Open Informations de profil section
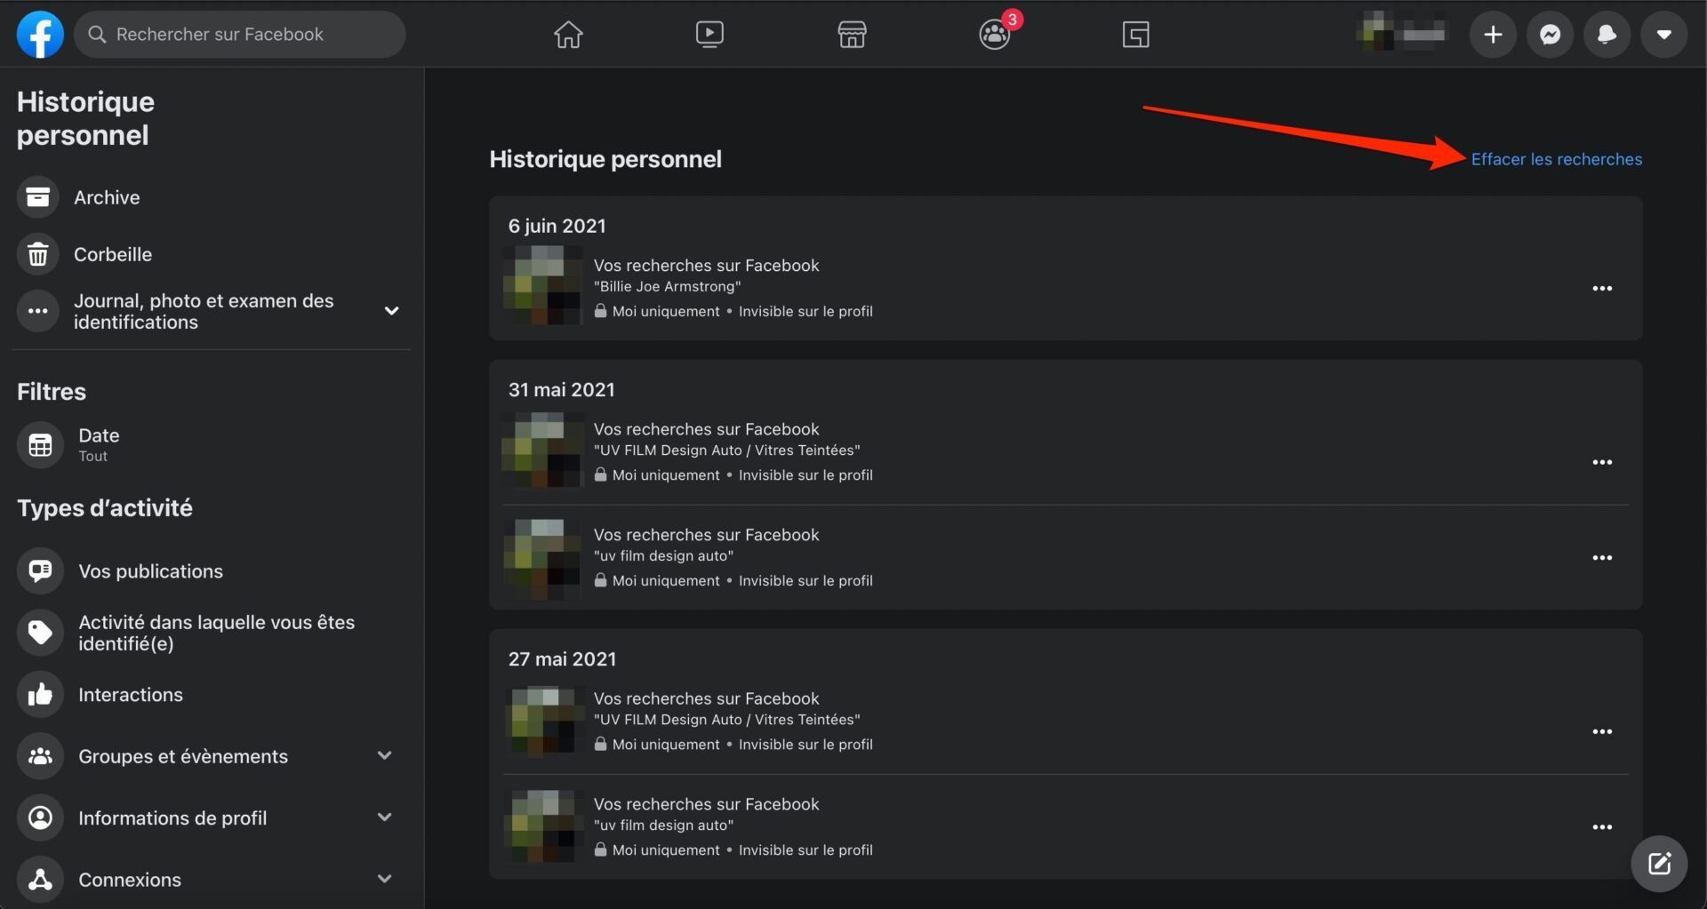This screenshot has width=1707, height=909. [211, 817]
